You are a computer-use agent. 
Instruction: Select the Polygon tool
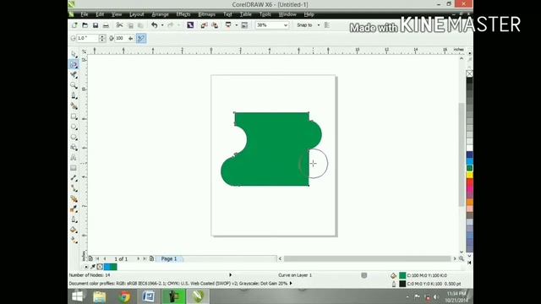(74, 137)
